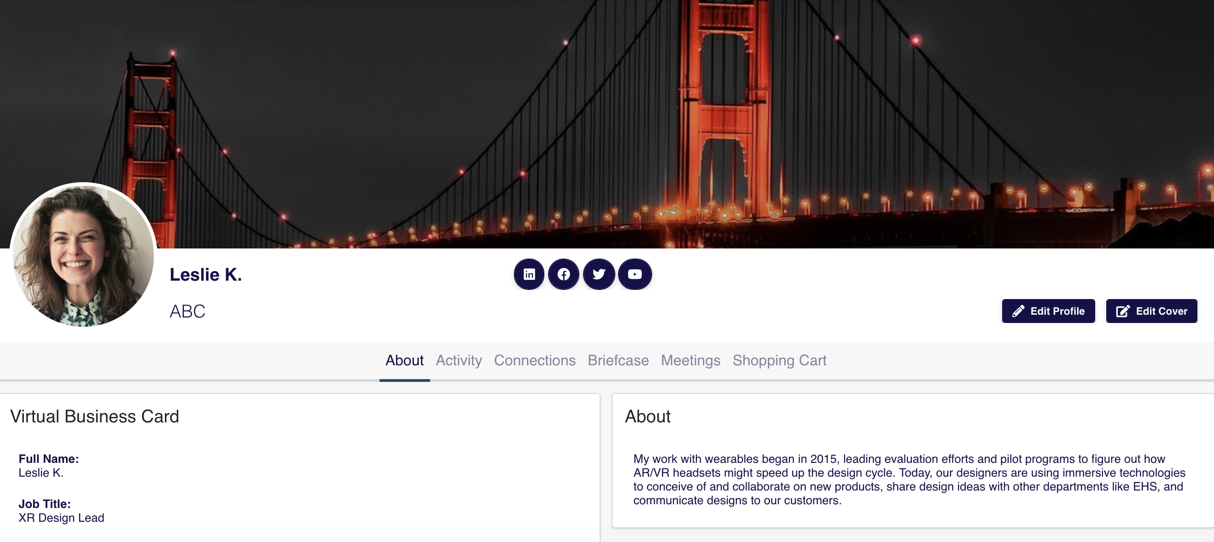Click the Edit Profile button
1214x542 pixels.
click(1048, 311)
